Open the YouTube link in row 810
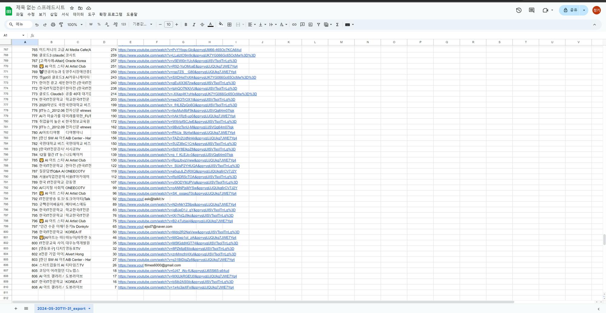Viewport: 606px width, 313px height. click(176, 287)
